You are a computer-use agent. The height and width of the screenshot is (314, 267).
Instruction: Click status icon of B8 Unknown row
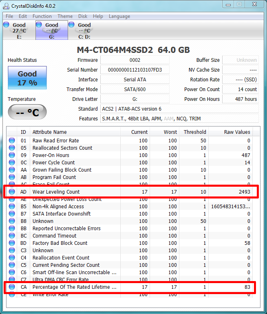click(12, 221)
